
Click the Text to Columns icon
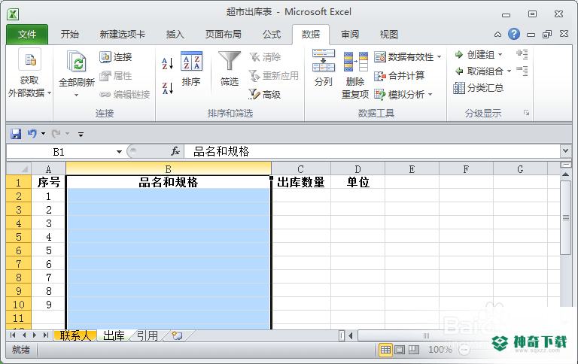[324, 60]
